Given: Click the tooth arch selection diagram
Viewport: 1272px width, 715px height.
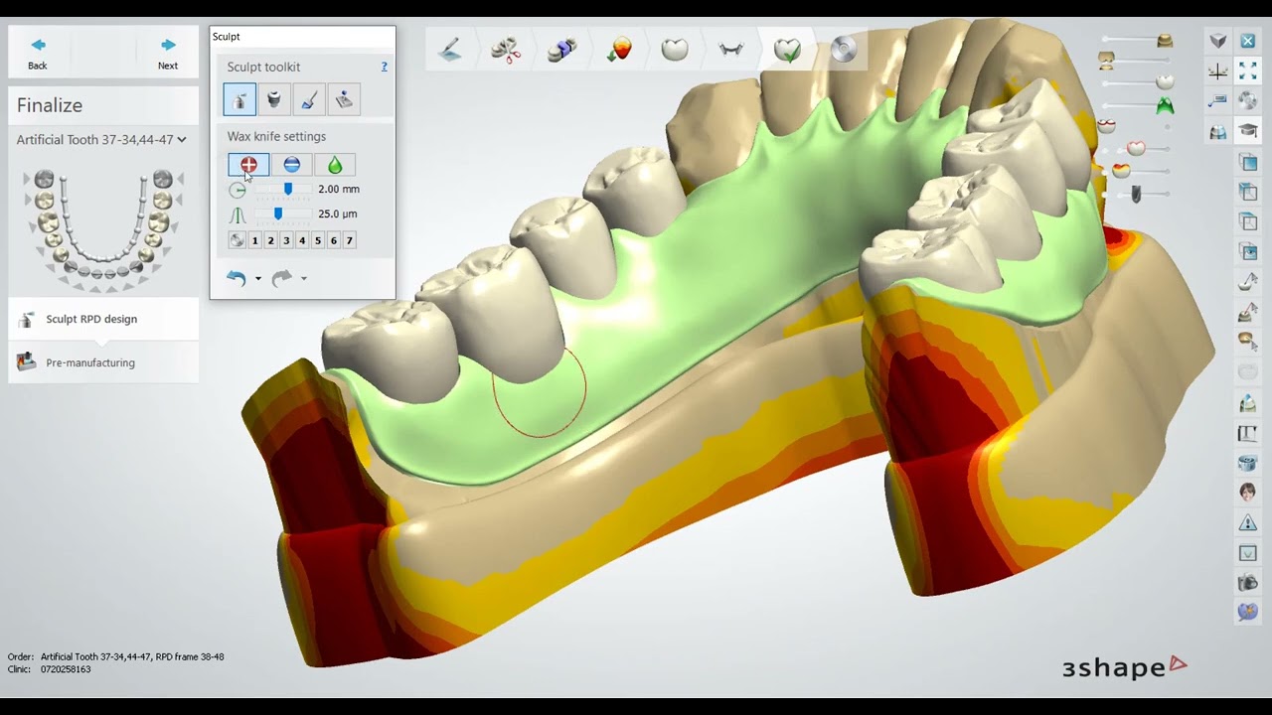Looking at the screenshot, I should tap(103, 229).
